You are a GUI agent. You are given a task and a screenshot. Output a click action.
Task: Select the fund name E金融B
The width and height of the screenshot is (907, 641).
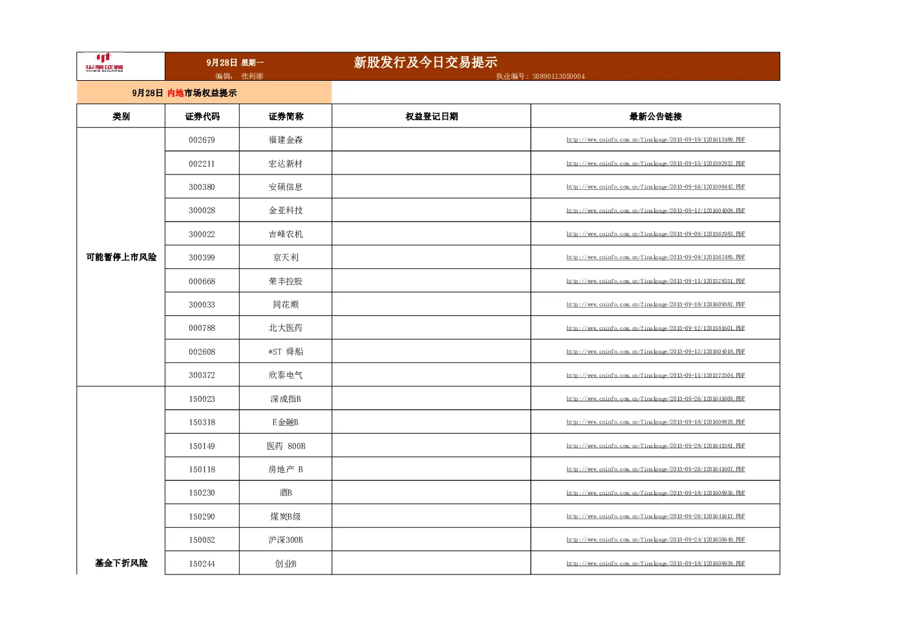tap(286, 422)
